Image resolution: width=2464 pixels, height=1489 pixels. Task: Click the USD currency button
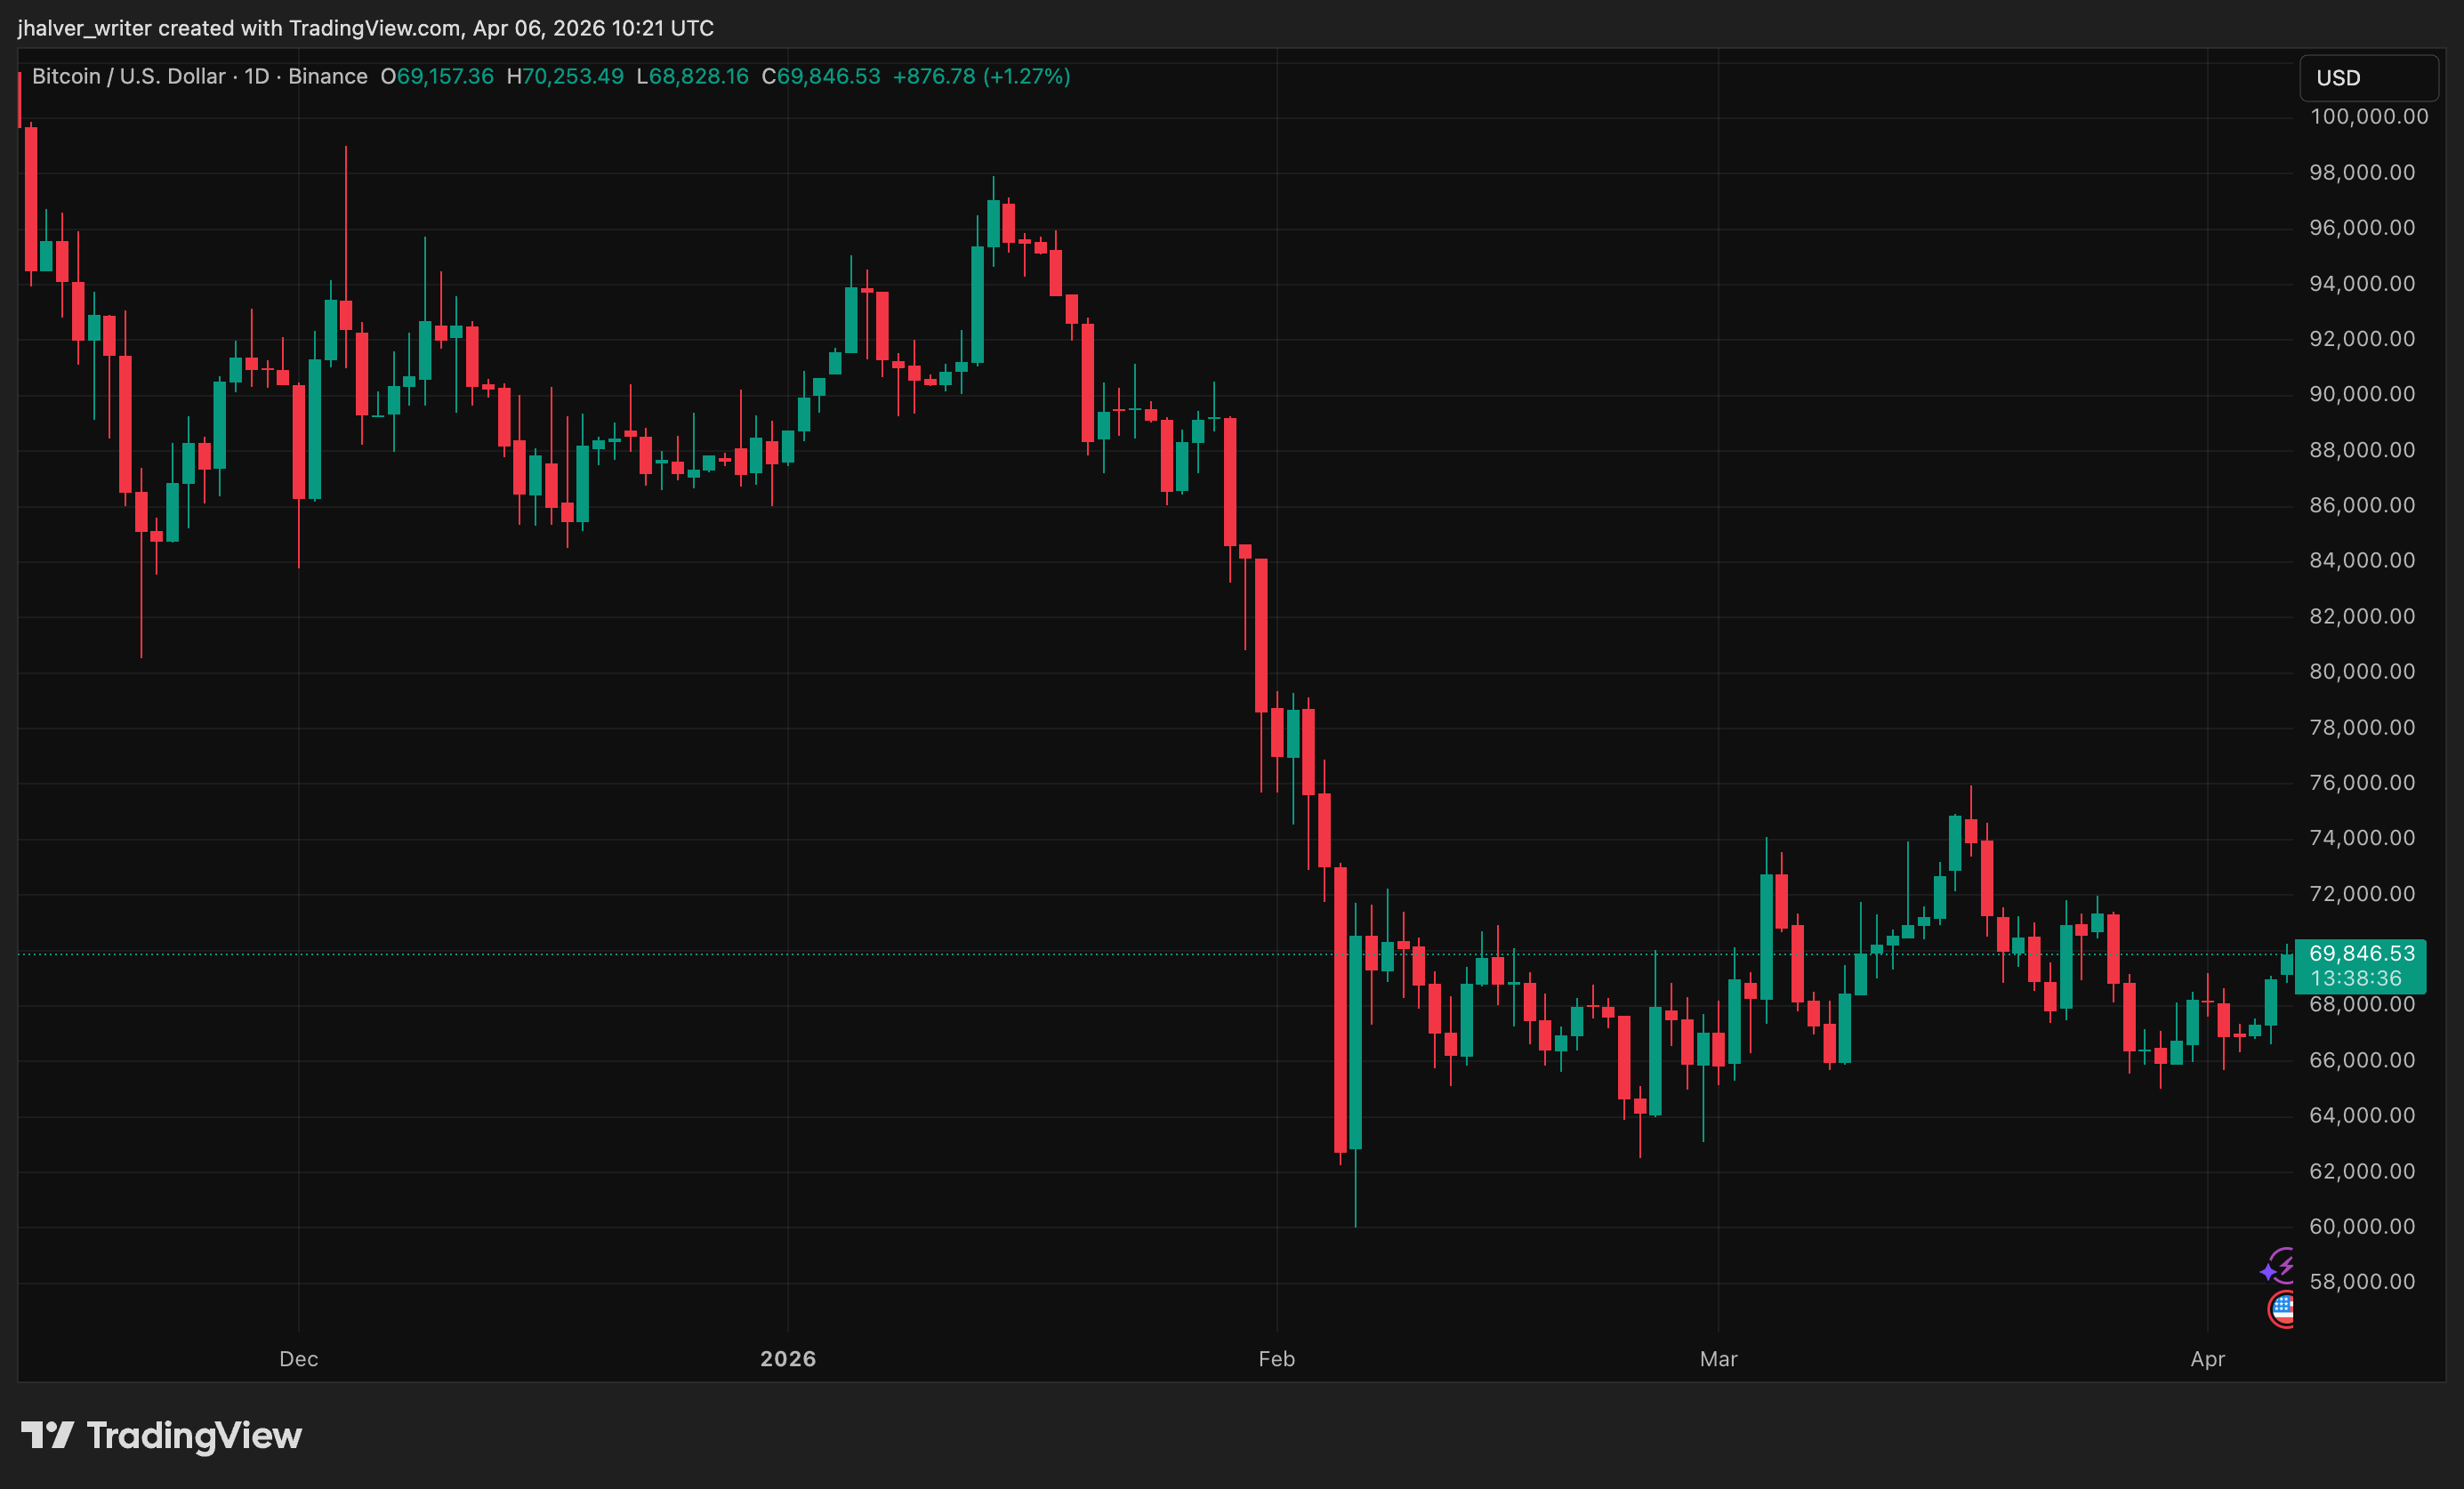click(2368, 78)
